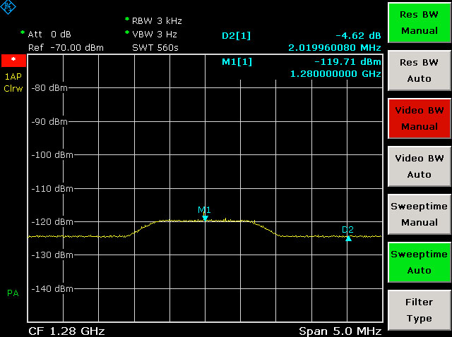452x337 pixels.
Task: Click the -110 dBm axis label
Action: [52, 188]
